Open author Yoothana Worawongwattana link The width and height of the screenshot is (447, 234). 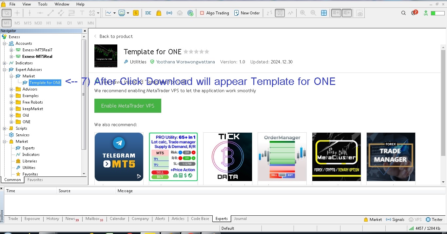tap(185, 62)
